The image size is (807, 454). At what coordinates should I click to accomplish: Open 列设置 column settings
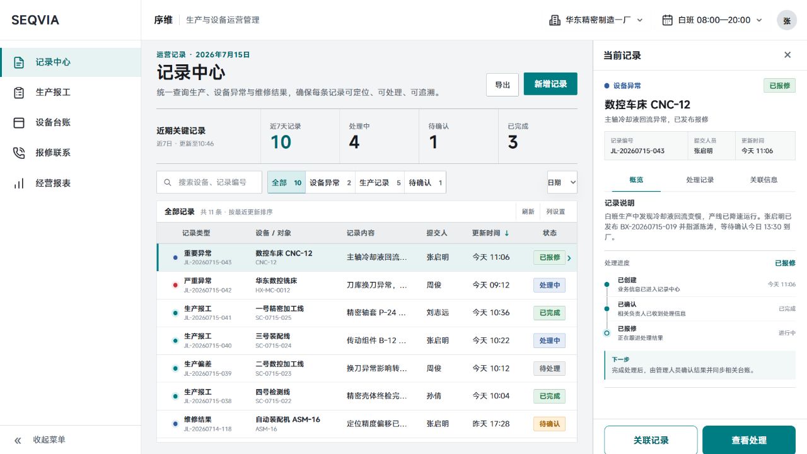click(x=555, y=212)
